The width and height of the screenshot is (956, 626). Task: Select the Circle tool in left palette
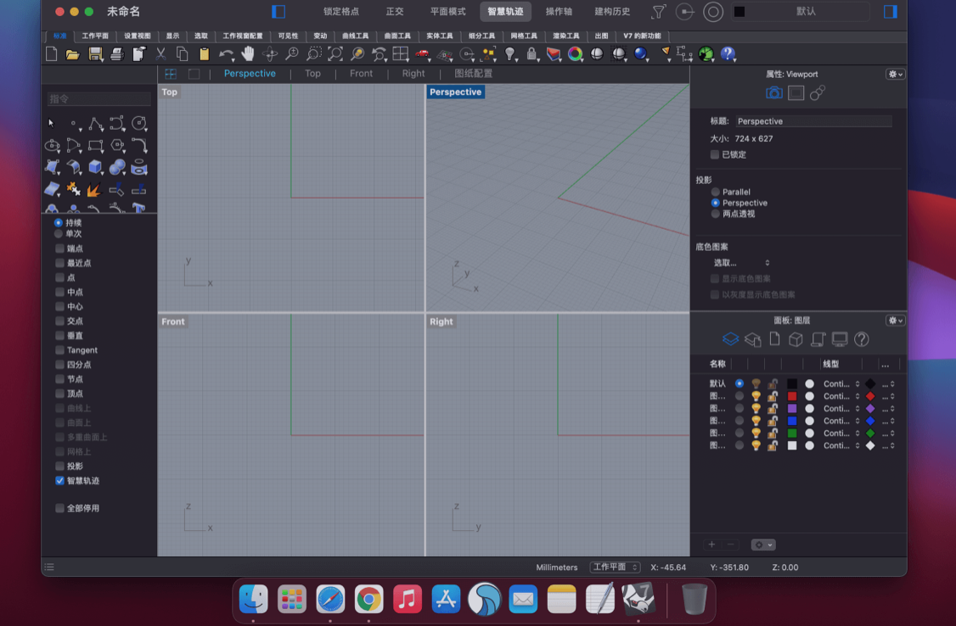(x=138, y=124)
